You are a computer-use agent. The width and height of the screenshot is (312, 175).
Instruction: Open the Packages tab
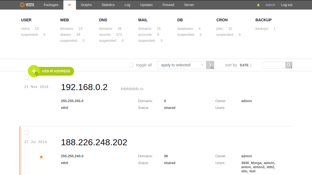click(51, 5)
